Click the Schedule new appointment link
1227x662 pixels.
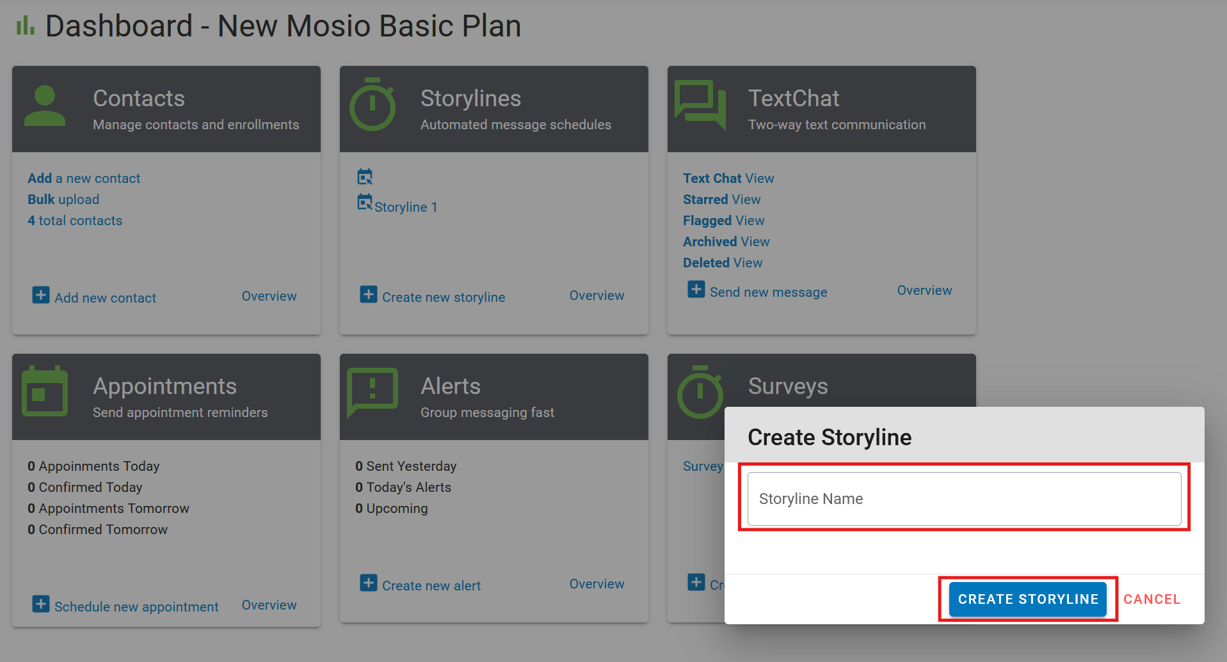click(x=136, y=607)
